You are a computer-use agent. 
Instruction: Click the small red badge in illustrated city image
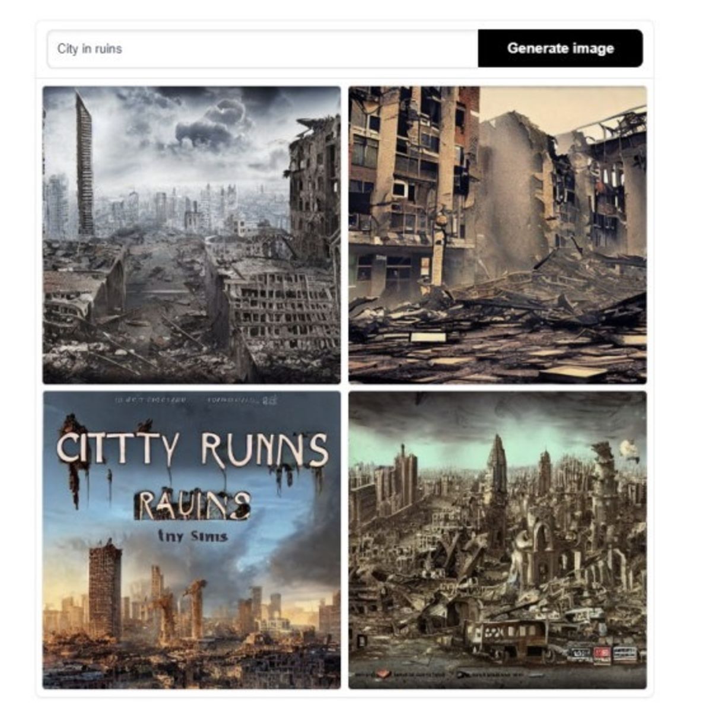602,654
